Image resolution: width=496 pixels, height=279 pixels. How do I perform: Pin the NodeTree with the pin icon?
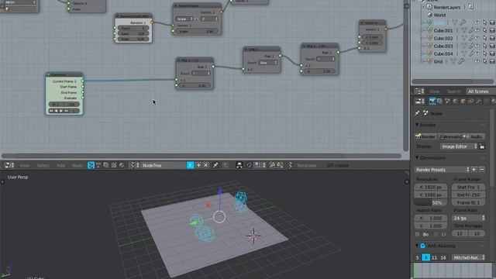click(x=215, y=165)
